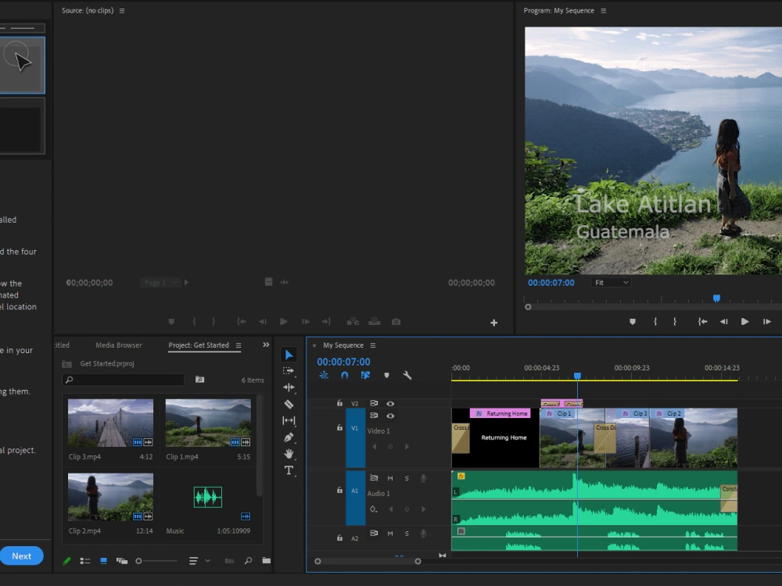
Task: Toggle Snap magnet in timeline
Action: [x=344, y=375]
